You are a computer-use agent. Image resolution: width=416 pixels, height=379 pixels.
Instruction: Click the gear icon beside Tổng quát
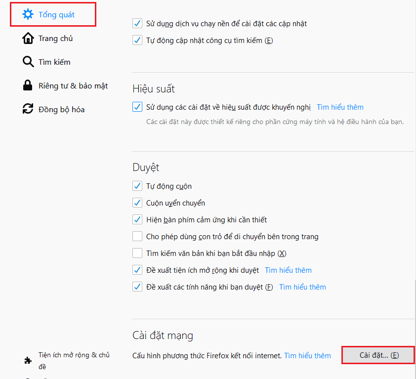click(28, 15)
